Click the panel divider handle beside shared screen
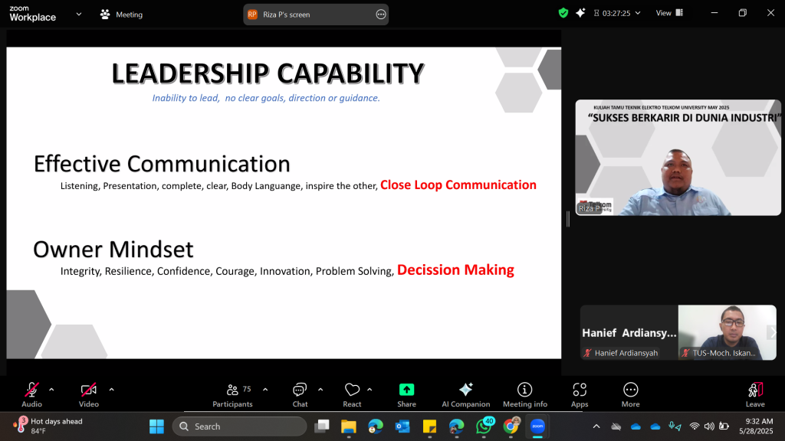The image size is (785, 441). (x=568, y=219)
